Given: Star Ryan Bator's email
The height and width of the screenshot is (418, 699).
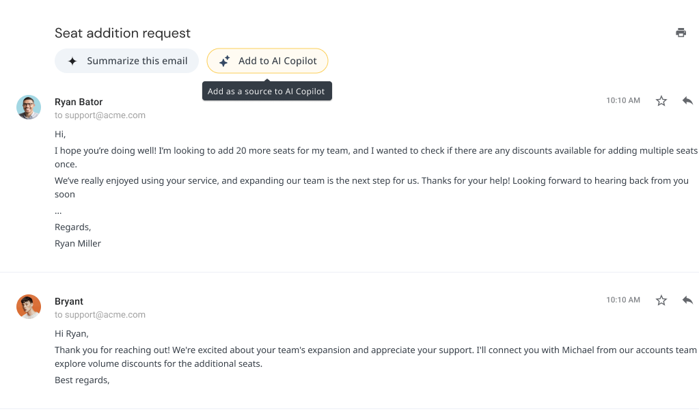Looking at the screenshot, I should [661, 101].
